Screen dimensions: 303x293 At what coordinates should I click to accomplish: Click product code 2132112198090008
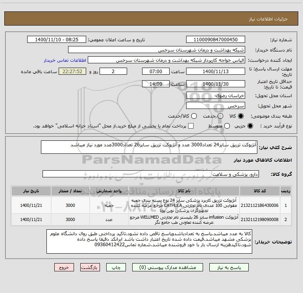point(260,219)
